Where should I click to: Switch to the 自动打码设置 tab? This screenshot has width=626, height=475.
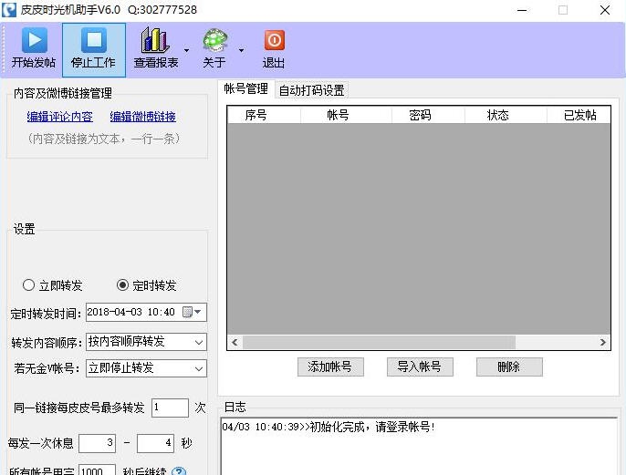click(311, 90)
